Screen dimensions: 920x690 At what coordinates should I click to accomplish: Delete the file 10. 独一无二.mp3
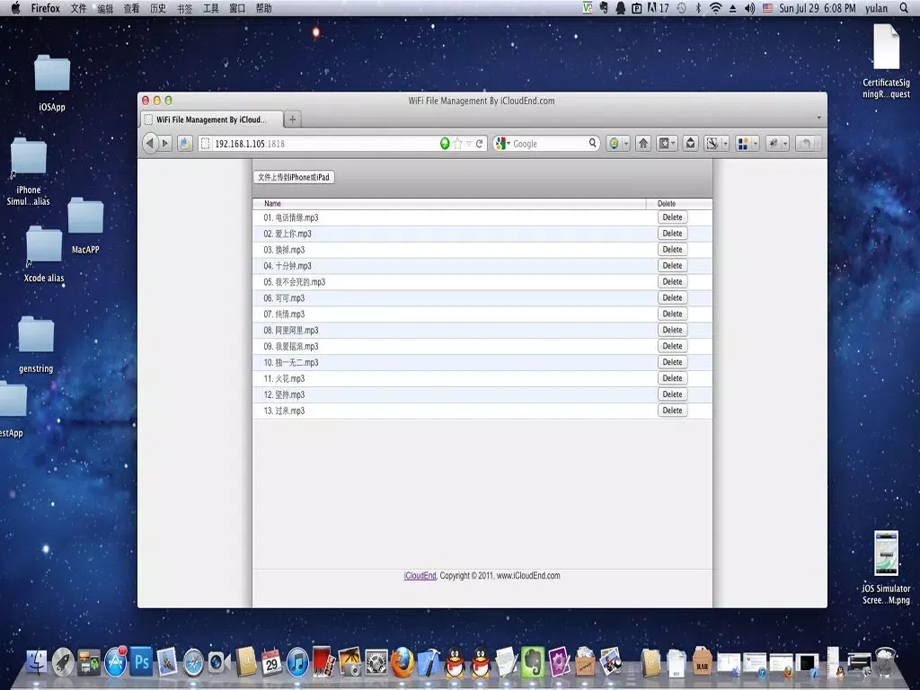click(x=672, y=362)
